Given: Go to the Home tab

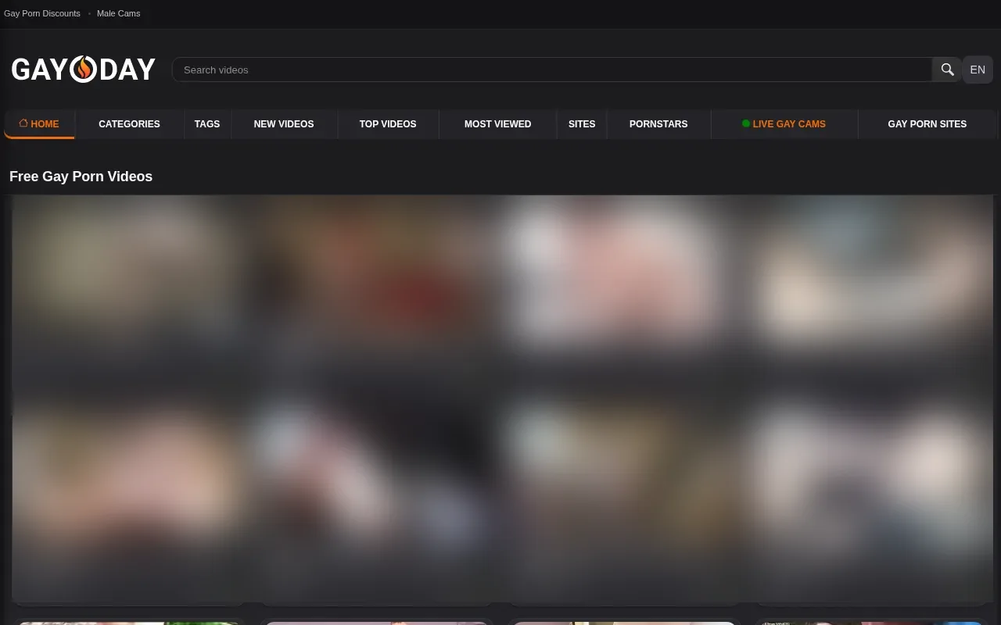Looking at the screenshot, I should point(39,123).
